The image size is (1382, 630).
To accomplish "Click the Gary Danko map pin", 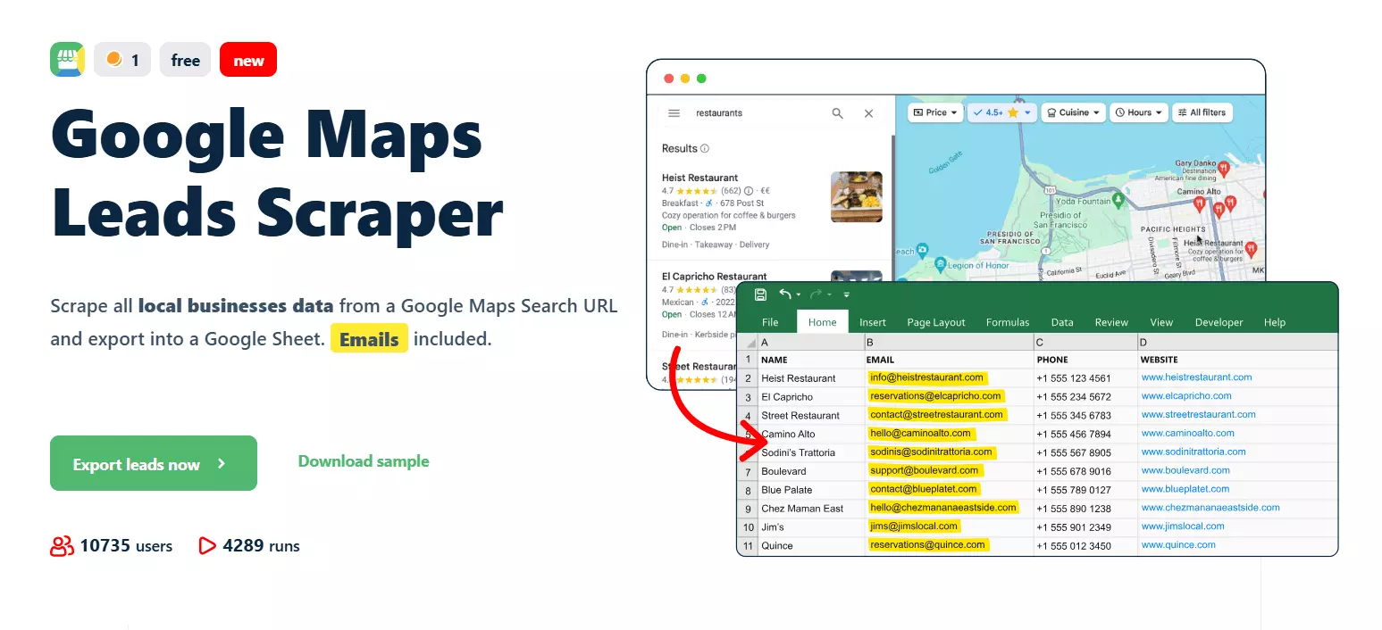I will tap(1224, 168).
